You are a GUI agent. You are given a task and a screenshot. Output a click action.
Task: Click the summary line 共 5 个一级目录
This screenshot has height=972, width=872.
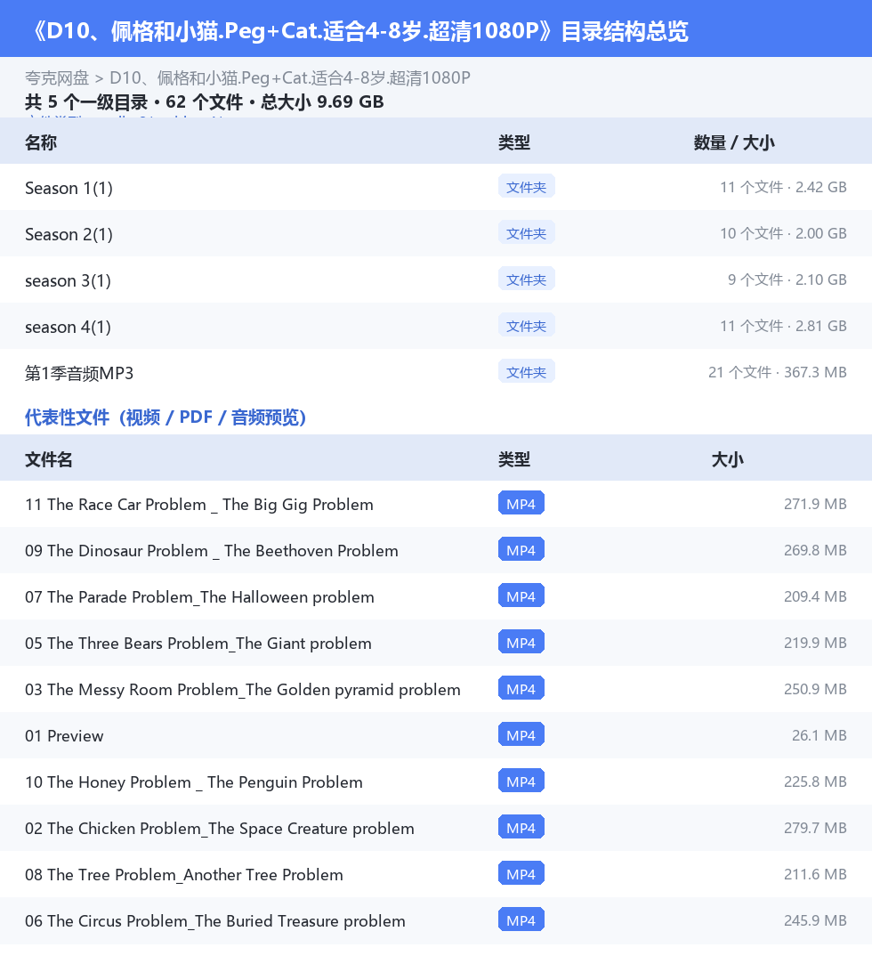point(204,101)
